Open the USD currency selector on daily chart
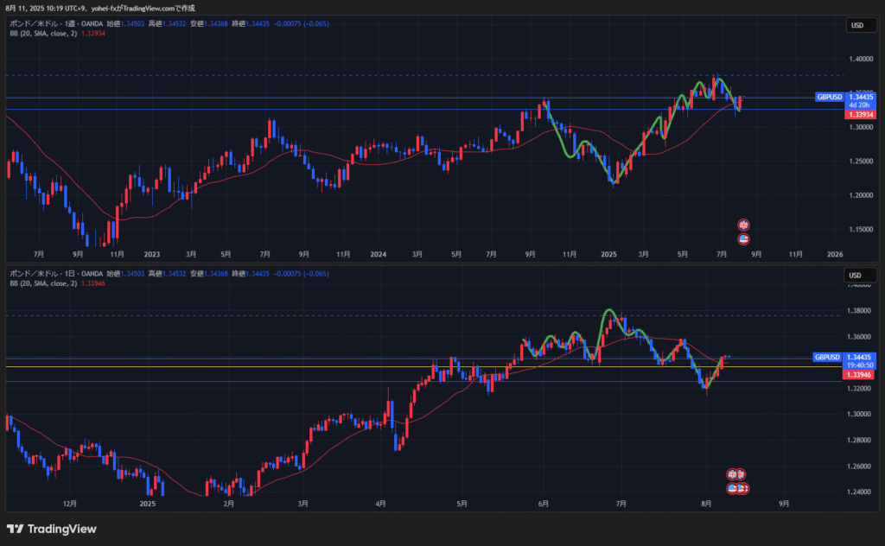 click(859, 276)
